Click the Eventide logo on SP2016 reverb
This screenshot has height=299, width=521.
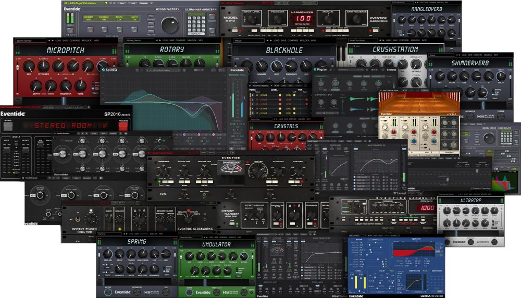coord(14,114)
